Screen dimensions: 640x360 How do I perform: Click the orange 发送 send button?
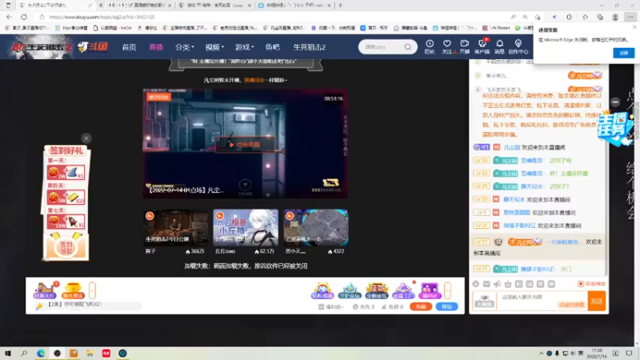click(x=596, y=302)
